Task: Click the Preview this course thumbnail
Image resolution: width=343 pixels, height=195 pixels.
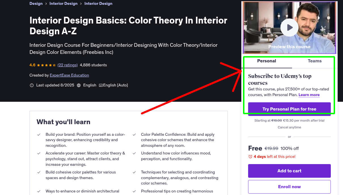Action: (x=289, y=27)
